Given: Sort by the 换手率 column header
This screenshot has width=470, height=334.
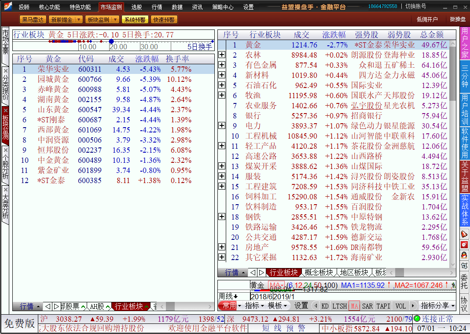Looking at the screenshot, I should (x=177, y=59).
